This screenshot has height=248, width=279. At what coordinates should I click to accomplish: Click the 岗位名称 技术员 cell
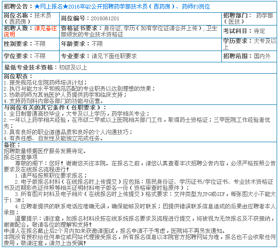(x=31, y=19)
